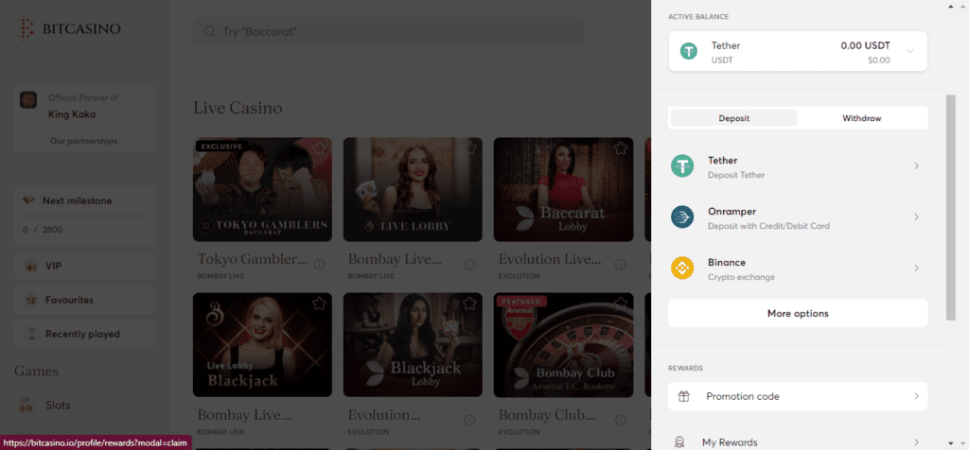Click the Promotion code gift icon

683,396
